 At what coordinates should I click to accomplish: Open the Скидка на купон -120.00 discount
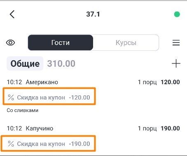49,96
